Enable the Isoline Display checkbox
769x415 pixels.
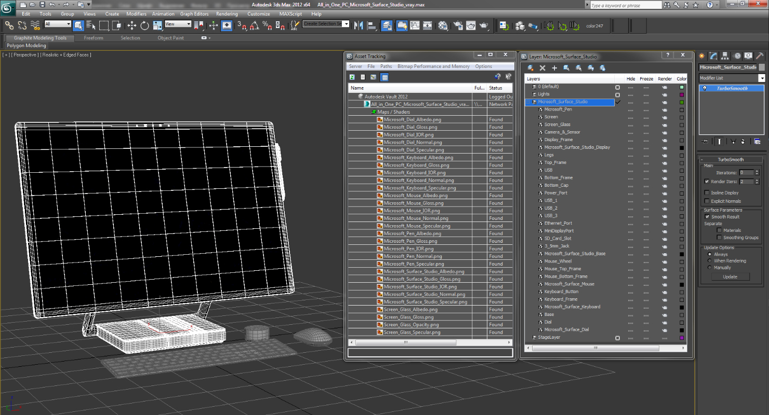(707, 192)
